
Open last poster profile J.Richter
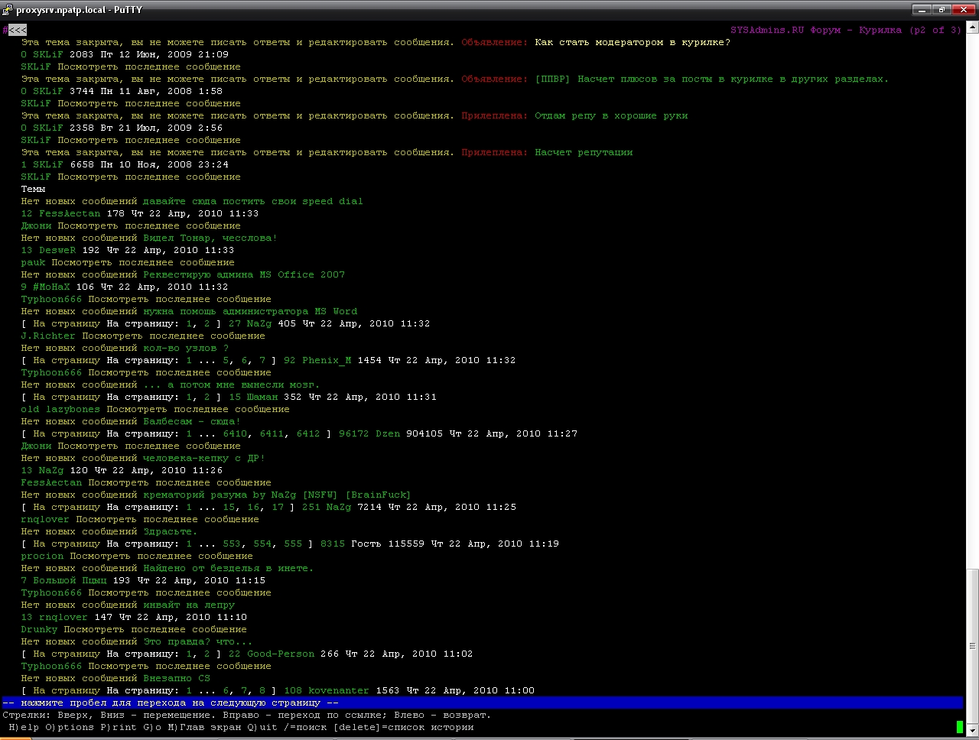tap(48, 336)
